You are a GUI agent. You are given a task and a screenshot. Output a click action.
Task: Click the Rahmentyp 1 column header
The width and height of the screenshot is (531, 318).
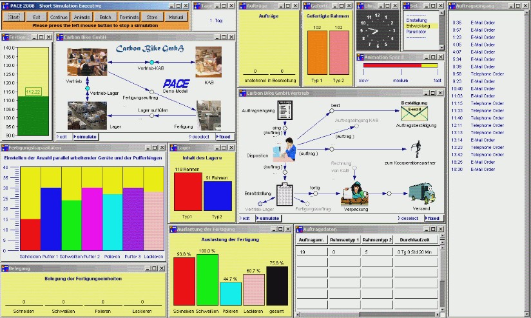[x=344, y=240]
